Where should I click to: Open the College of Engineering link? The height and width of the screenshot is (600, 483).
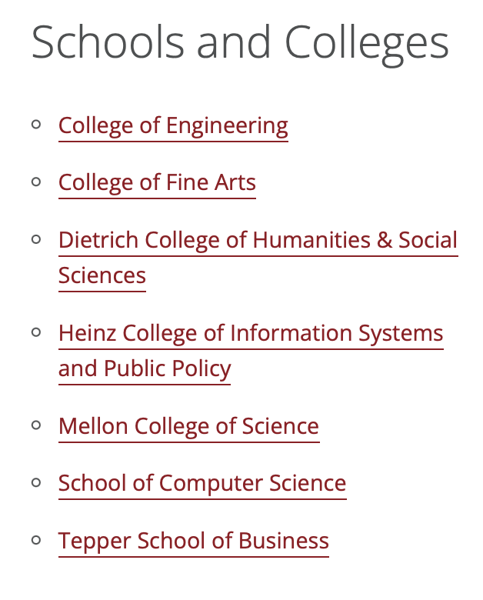173,126
